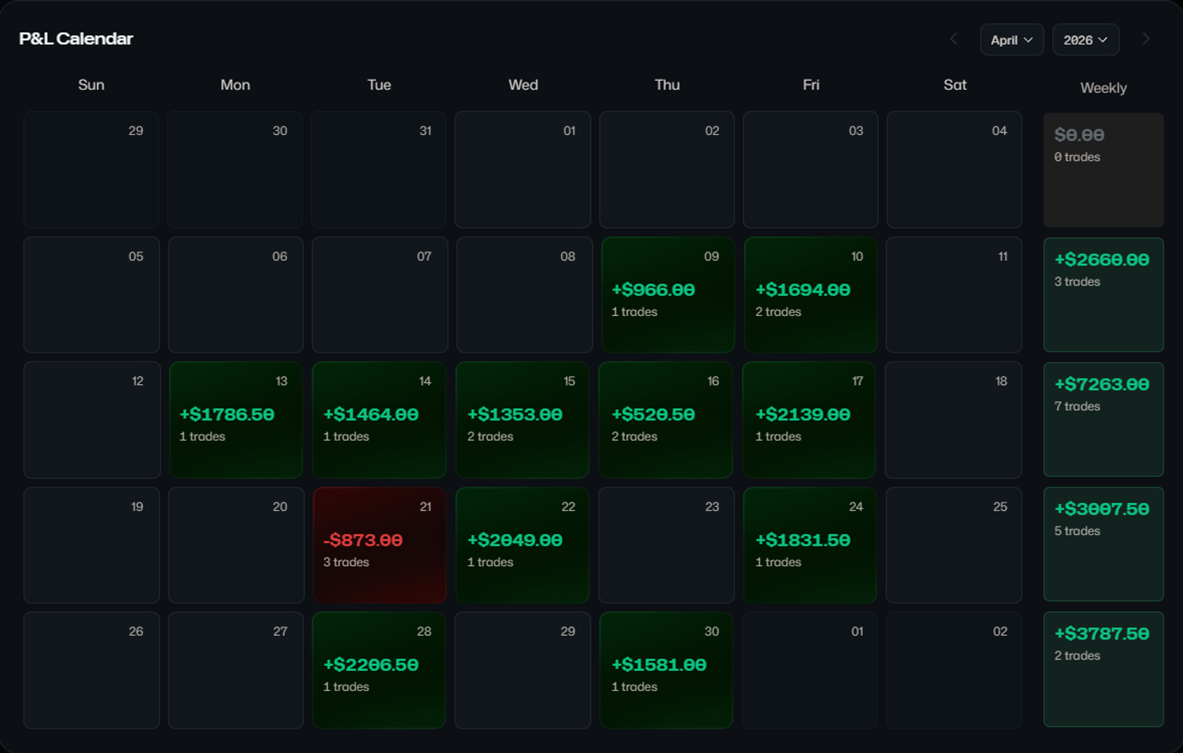This screenshot has height=753, width=1183.
Task: Open the 2026 year dropdown
Action: coord(1085,40)
